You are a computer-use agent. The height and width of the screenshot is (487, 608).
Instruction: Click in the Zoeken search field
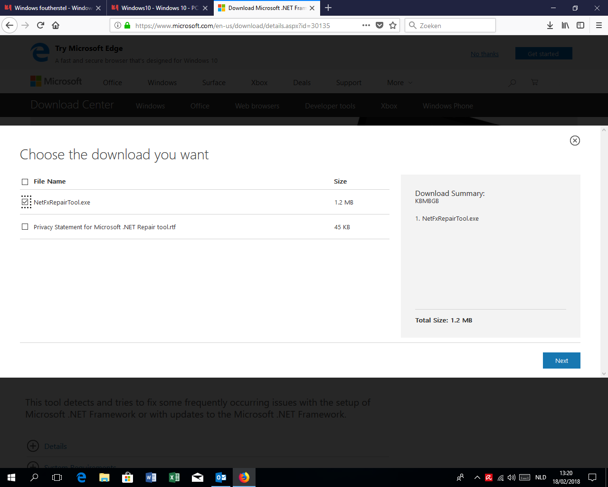pyautogui.click(x=450, y=25)
